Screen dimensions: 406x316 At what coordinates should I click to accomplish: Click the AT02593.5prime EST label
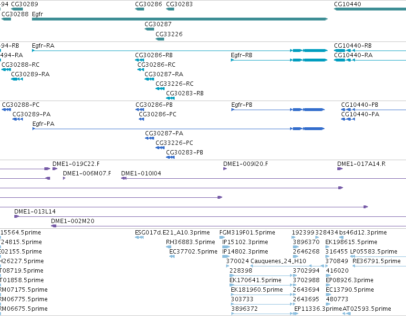coord(367,309)
